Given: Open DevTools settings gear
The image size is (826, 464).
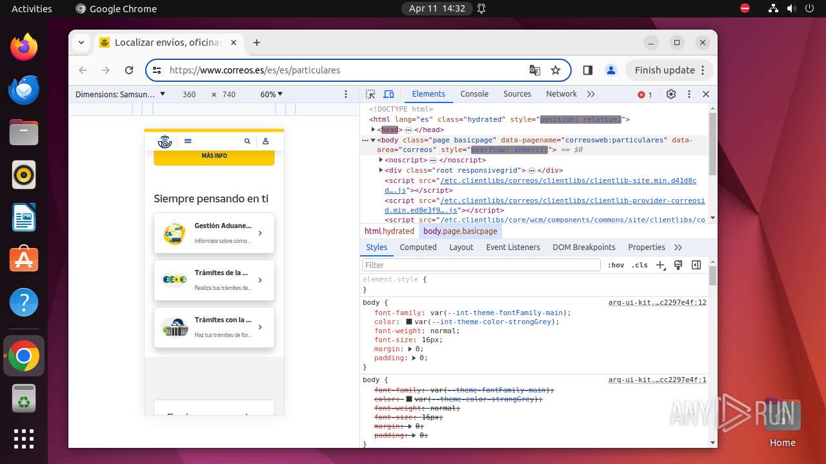Looking at the screenshot, I should [x=671, y=94].
